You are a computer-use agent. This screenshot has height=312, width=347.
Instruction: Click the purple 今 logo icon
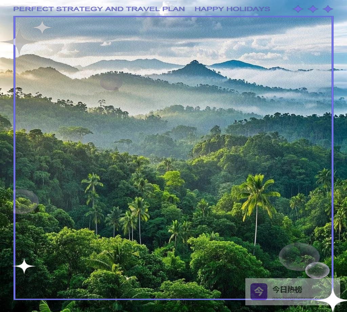(x=259, y=291)
